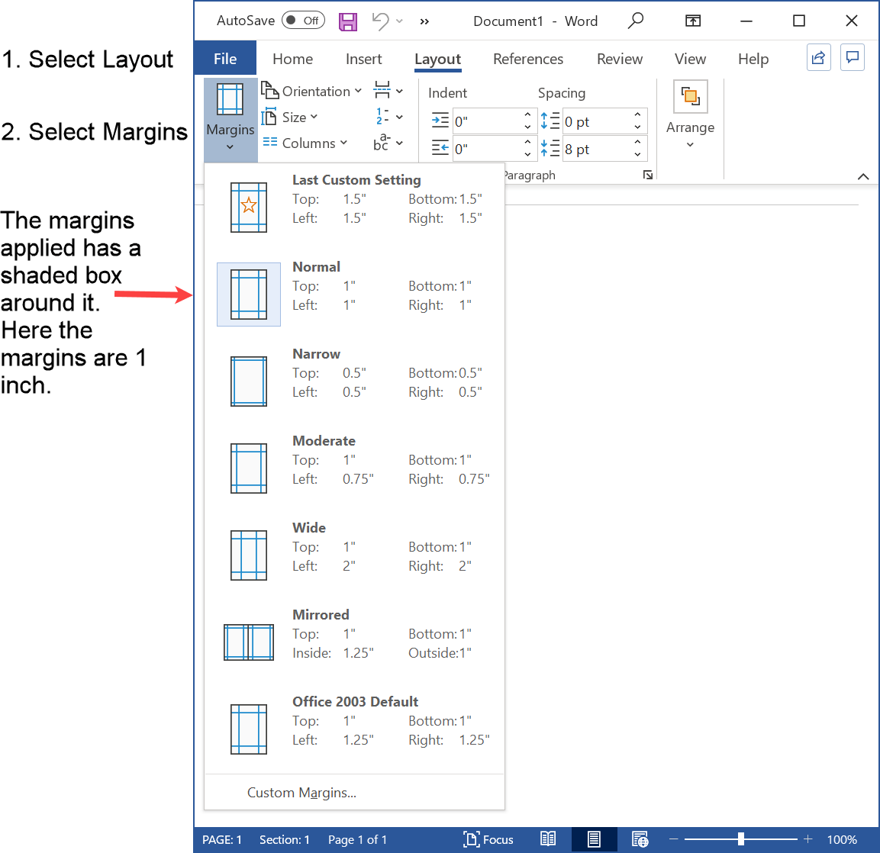Click the Undo arrow icon
This screenshot has width=880, height=853.
click(x=381, y=21)
